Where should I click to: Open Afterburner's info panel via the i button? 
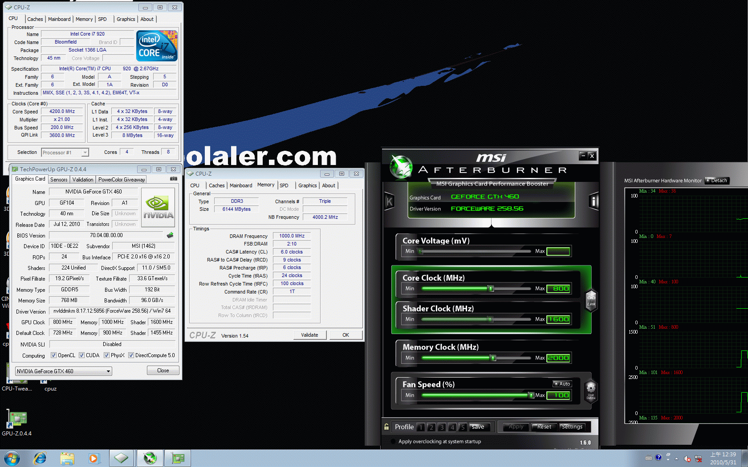(594, 202)
